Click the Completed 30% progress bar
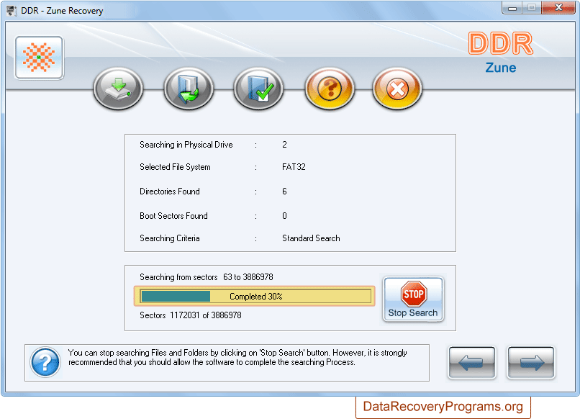This screenshot has width=580, height=419. point(255,296)
